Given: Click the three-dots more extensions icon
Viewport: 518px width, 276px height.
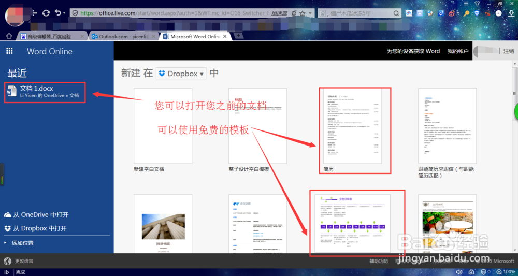Looking at the screenshot, I should pyautogui.click(x=499, y=13).
